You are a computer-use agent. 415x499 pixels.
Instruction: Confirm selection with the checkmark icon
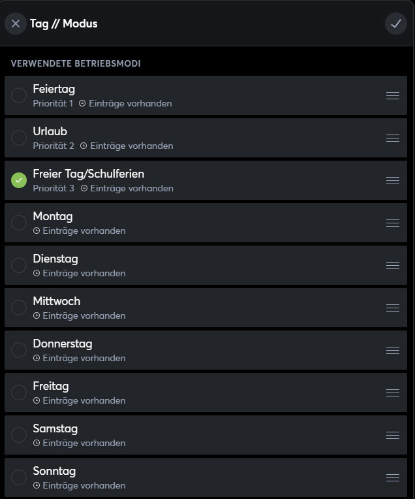click(395, 24)
